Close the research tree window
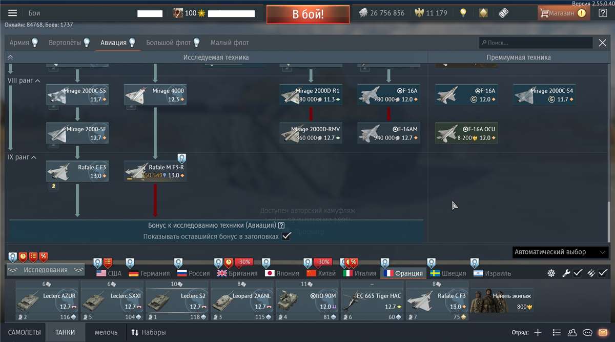 coord(603,43)
